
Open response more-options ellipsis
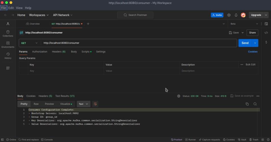click(258, 96)
